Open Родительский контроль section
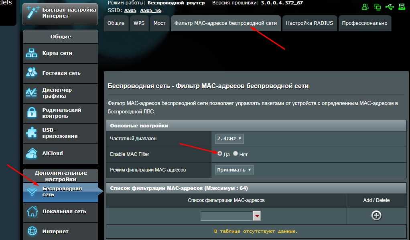The image size is (410, 240). click(x=61, y=113)
